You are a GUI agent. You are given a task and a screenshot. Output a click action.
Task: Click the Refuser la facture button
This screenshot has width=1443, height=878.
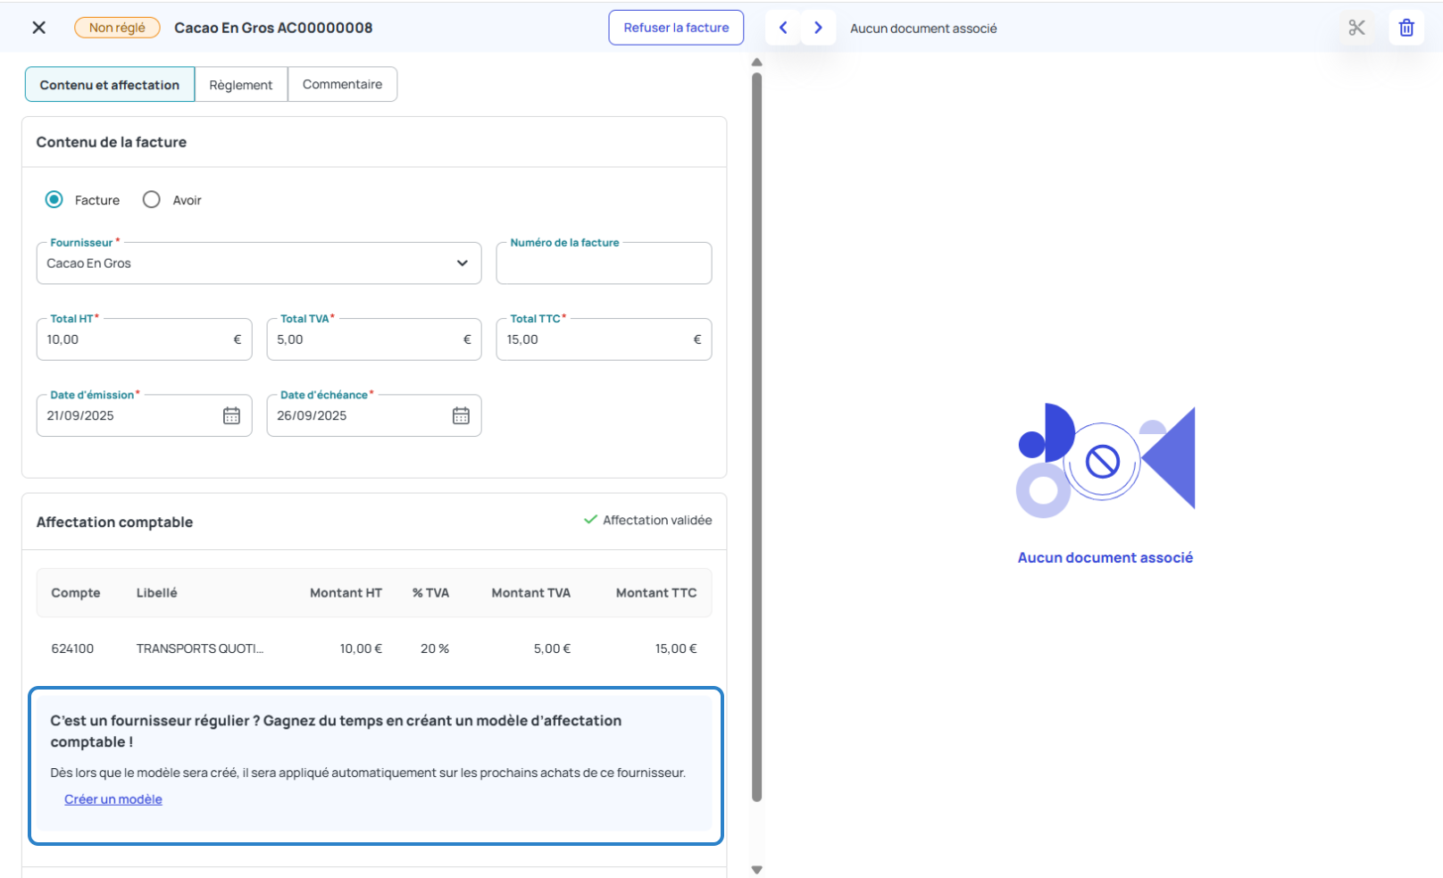point(676,28)
